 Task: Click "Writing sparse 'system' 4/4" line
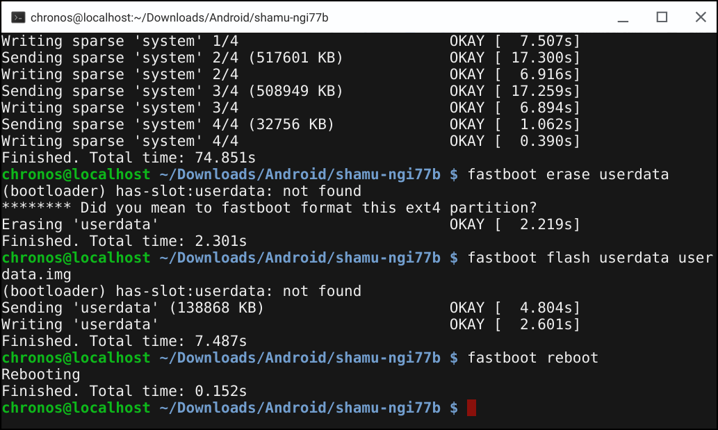click(x=120, y=141)
